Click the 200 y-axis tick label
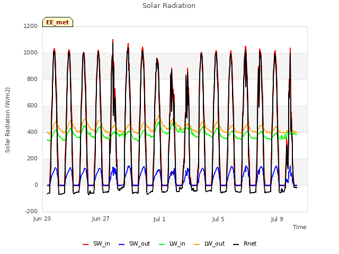Viewport: 339px width, 254px height. (x=32, y=159)
